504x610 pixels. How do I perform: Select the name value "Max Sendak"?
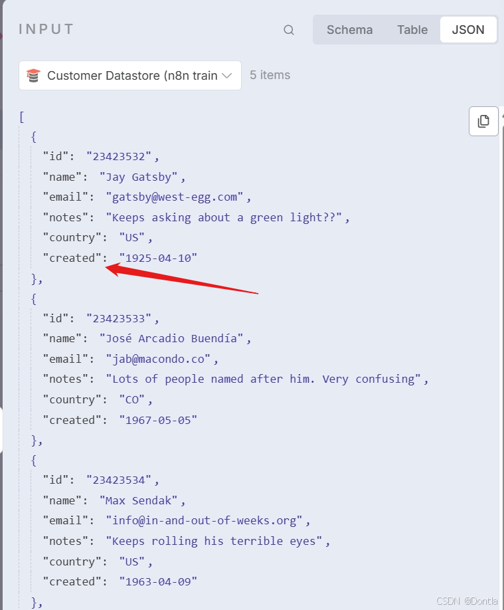138,500
